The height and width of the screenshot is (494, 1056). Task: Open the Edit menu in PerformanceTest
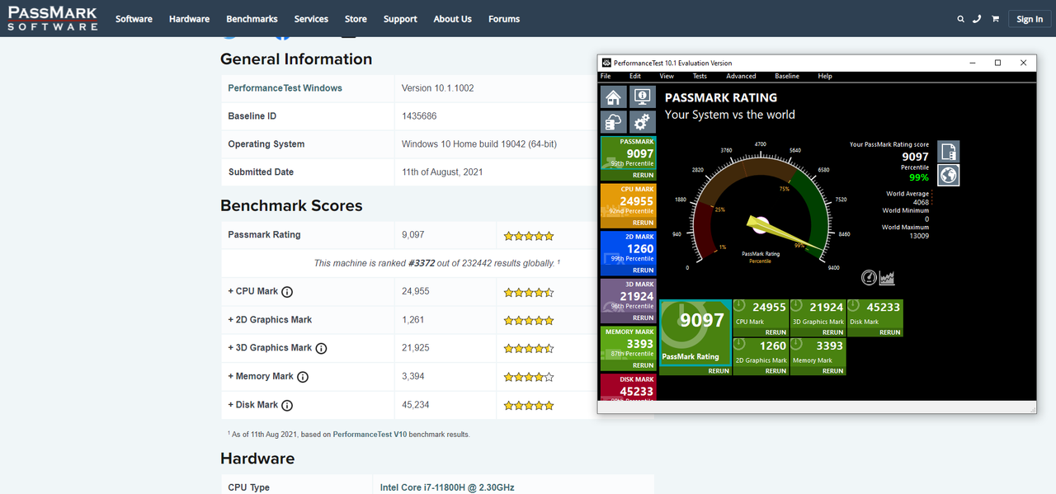point(635,76)
